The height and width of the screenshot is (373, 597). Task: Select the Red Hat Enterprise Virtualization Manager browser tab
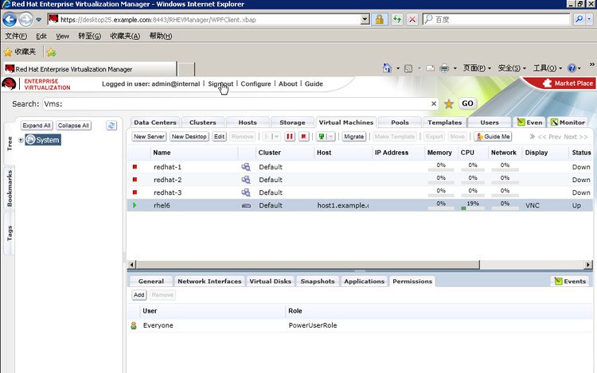pyautogui.click(x=90, y=69)
